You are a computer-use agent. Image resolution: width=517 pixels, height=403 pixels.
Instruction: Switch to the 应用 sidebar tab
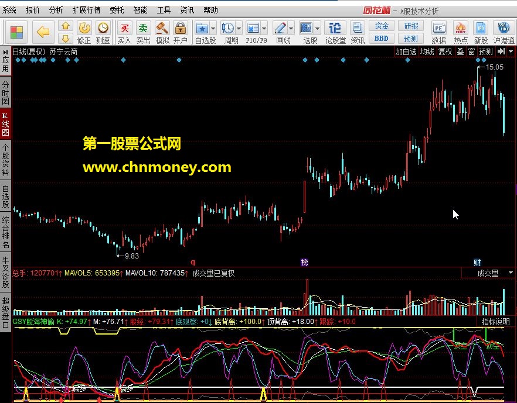(x=6, y=60)
